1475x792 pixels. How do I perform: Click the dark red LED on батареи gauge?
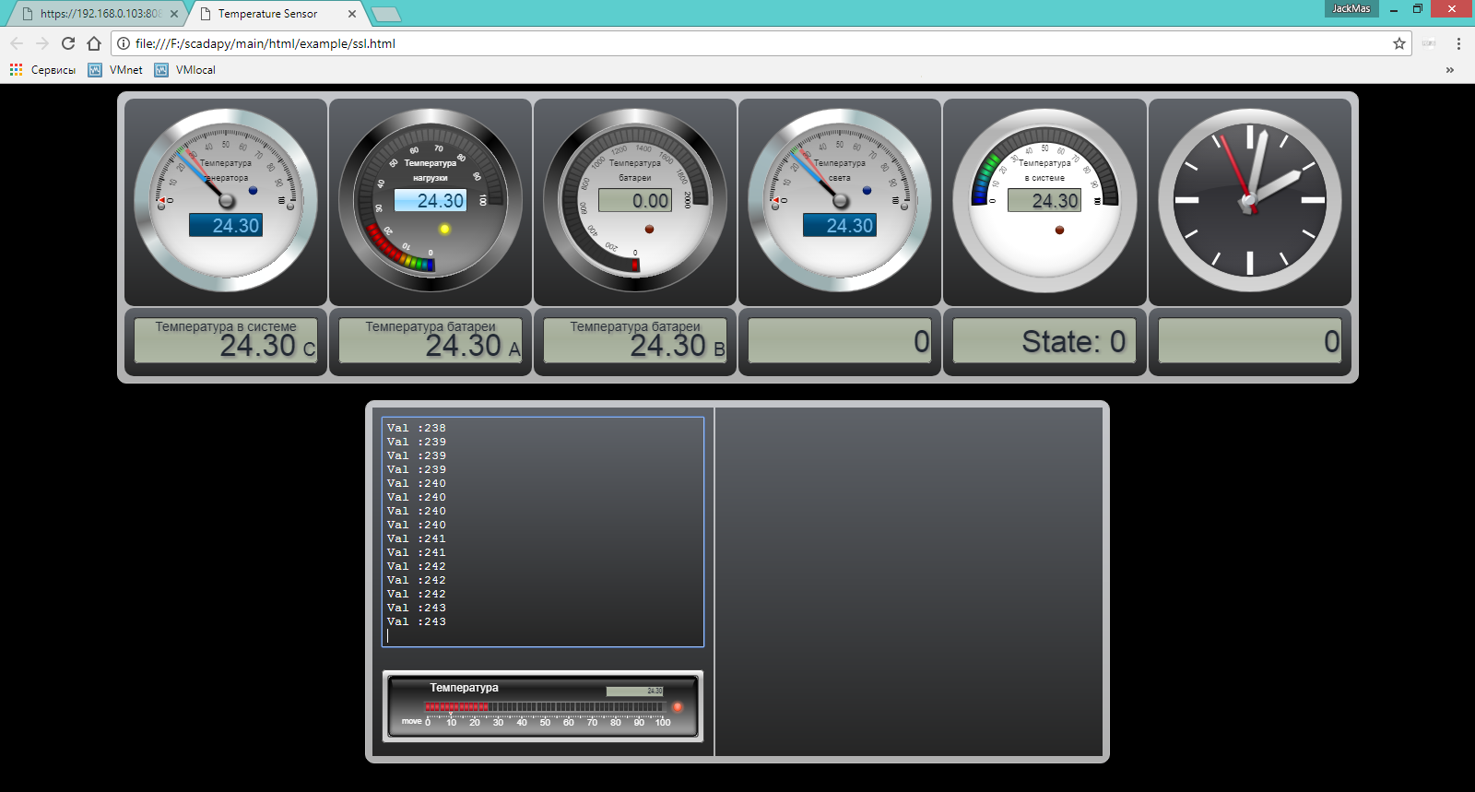pyautogui.click(x=649, y=229)
